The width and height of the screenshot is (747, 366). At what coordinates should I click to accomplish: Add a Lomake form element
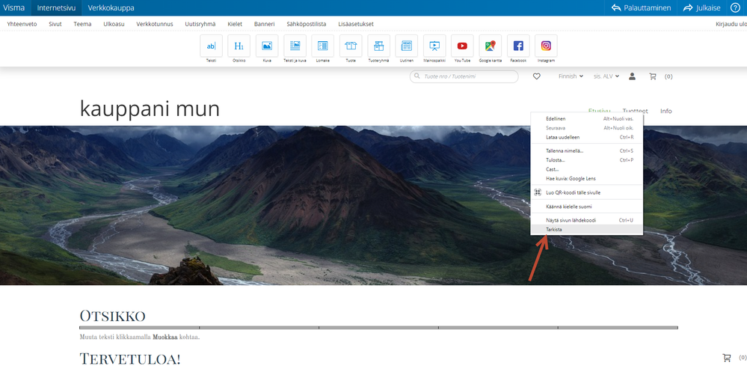pyautogui.click(x=322, y=46)
